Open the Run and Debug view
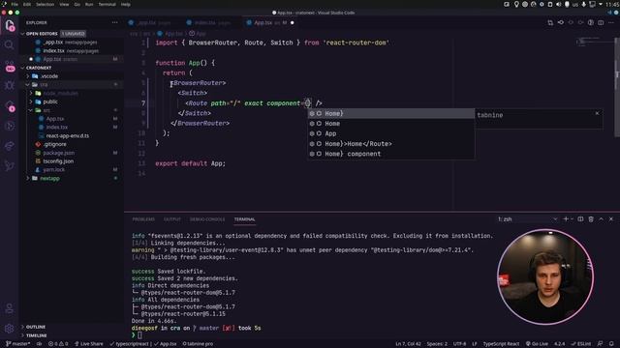 click(10, 85)
